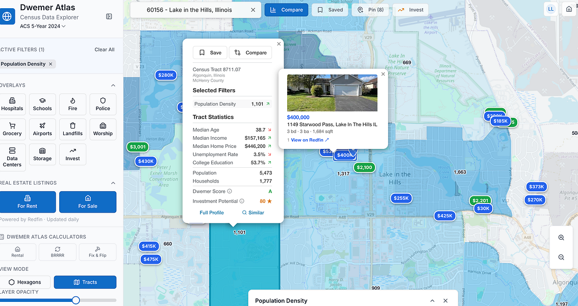This screenshot has height=306, width=578.
Task: Open the Rental calculator
Action: point(17,252)
